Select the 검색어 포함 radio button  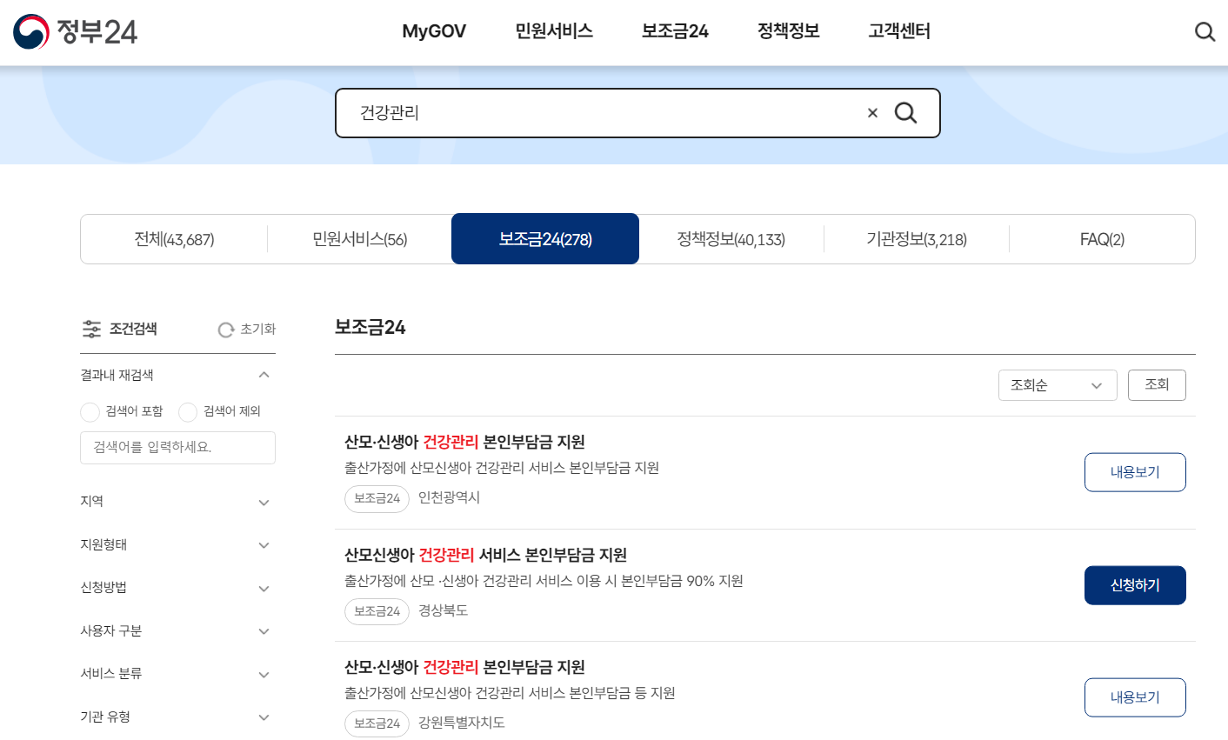pyautogui.click(x=90, y=411)
